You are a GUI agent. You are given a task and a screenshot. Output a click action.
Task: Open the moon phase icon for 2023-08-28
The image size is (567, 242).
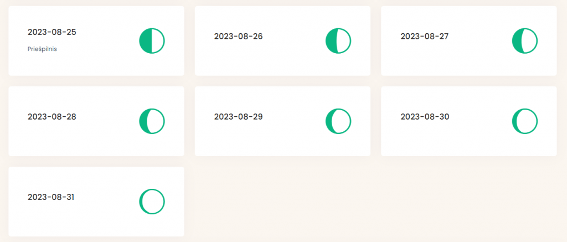(x=152, y=121)
